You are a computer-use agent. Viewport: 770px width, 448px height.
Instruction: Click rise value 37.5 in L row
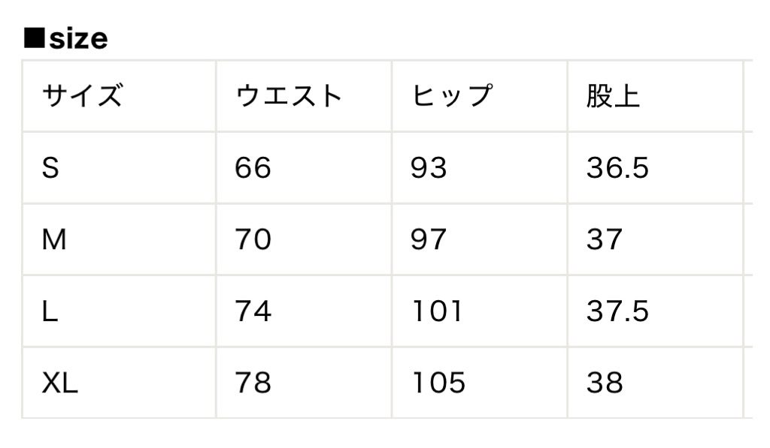point(617,312)
